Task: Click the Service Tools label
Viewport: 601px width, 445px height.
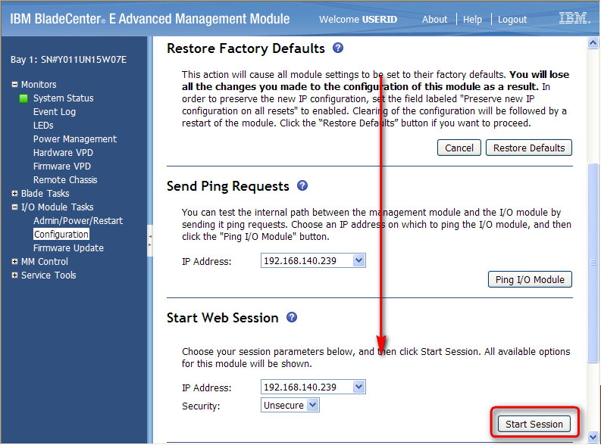Action: [49, 275]
